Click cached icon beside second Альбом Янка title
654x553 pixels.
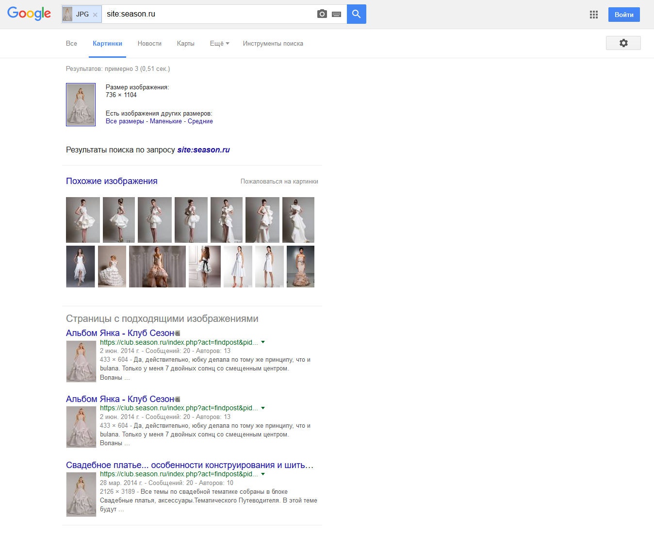(178, 399)
